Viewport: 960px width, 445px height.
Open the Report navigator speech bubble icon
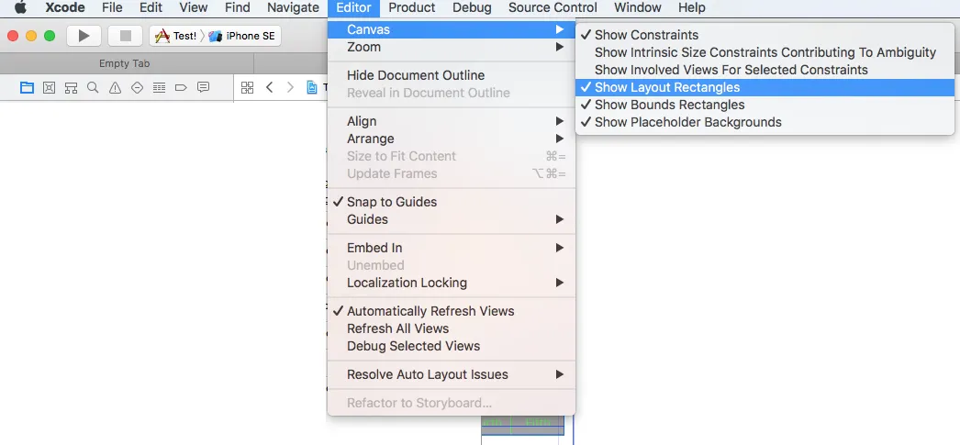[x=203, y=87]
